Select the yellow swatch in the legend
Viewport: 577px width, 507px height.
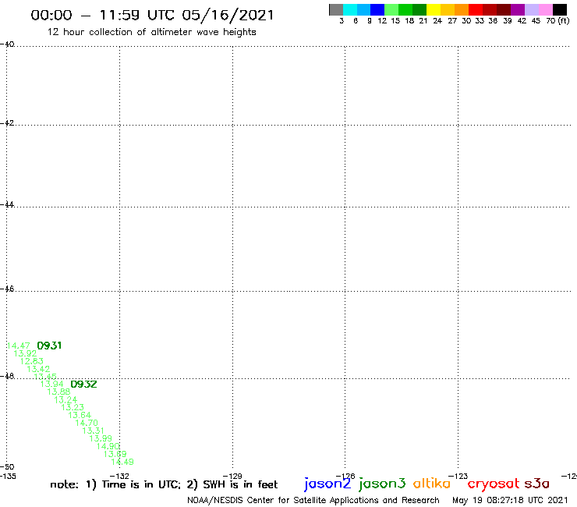click(x=434, y=9)
